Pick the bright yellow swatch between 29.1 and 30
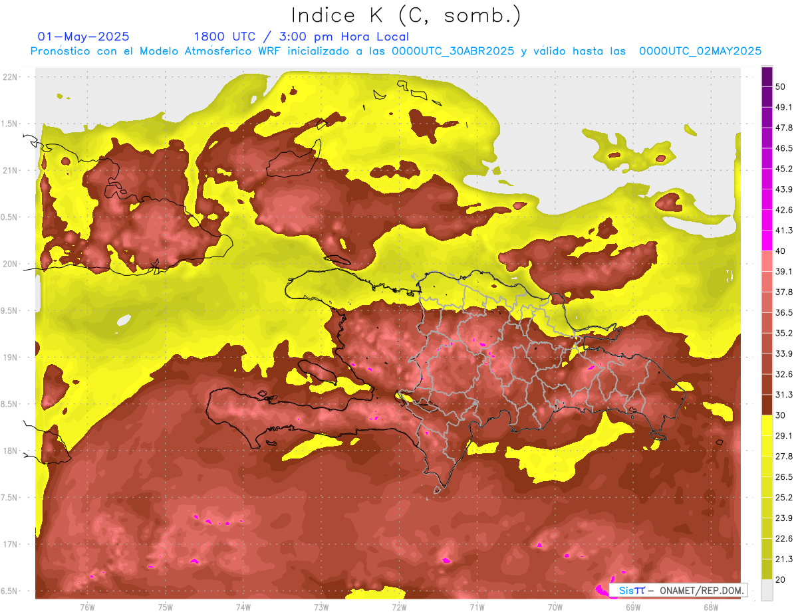 767,426
